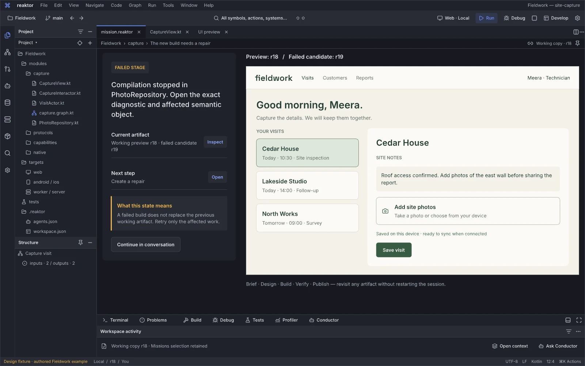Navigate back with the left arrow
585x366 pixels.
(72, 18)
